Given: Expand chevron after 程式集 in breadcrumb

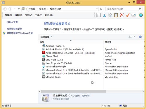Looking at the screenshot, I should pyautogui.click(x=48, y=9).
